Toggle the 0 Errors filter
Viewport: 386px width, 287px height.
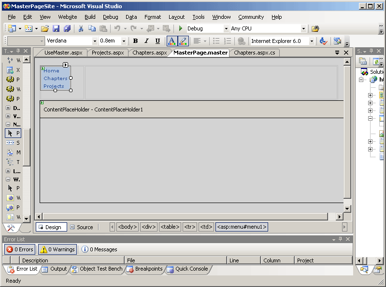[x=20, y=249]
